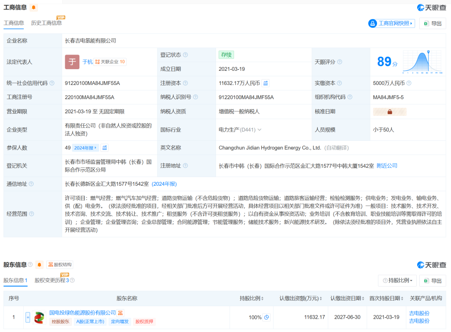Open legal representative 于杭 link

tap(87, 62)
